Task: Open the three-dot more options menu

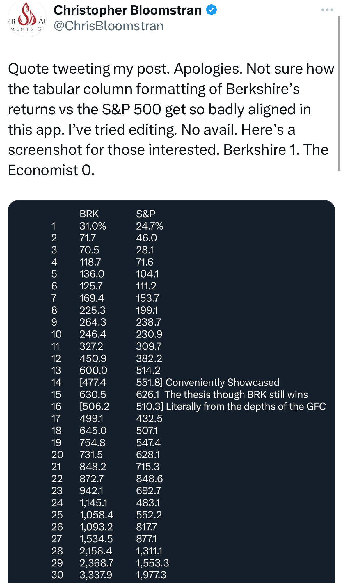Action: click(x=327, y=10)
